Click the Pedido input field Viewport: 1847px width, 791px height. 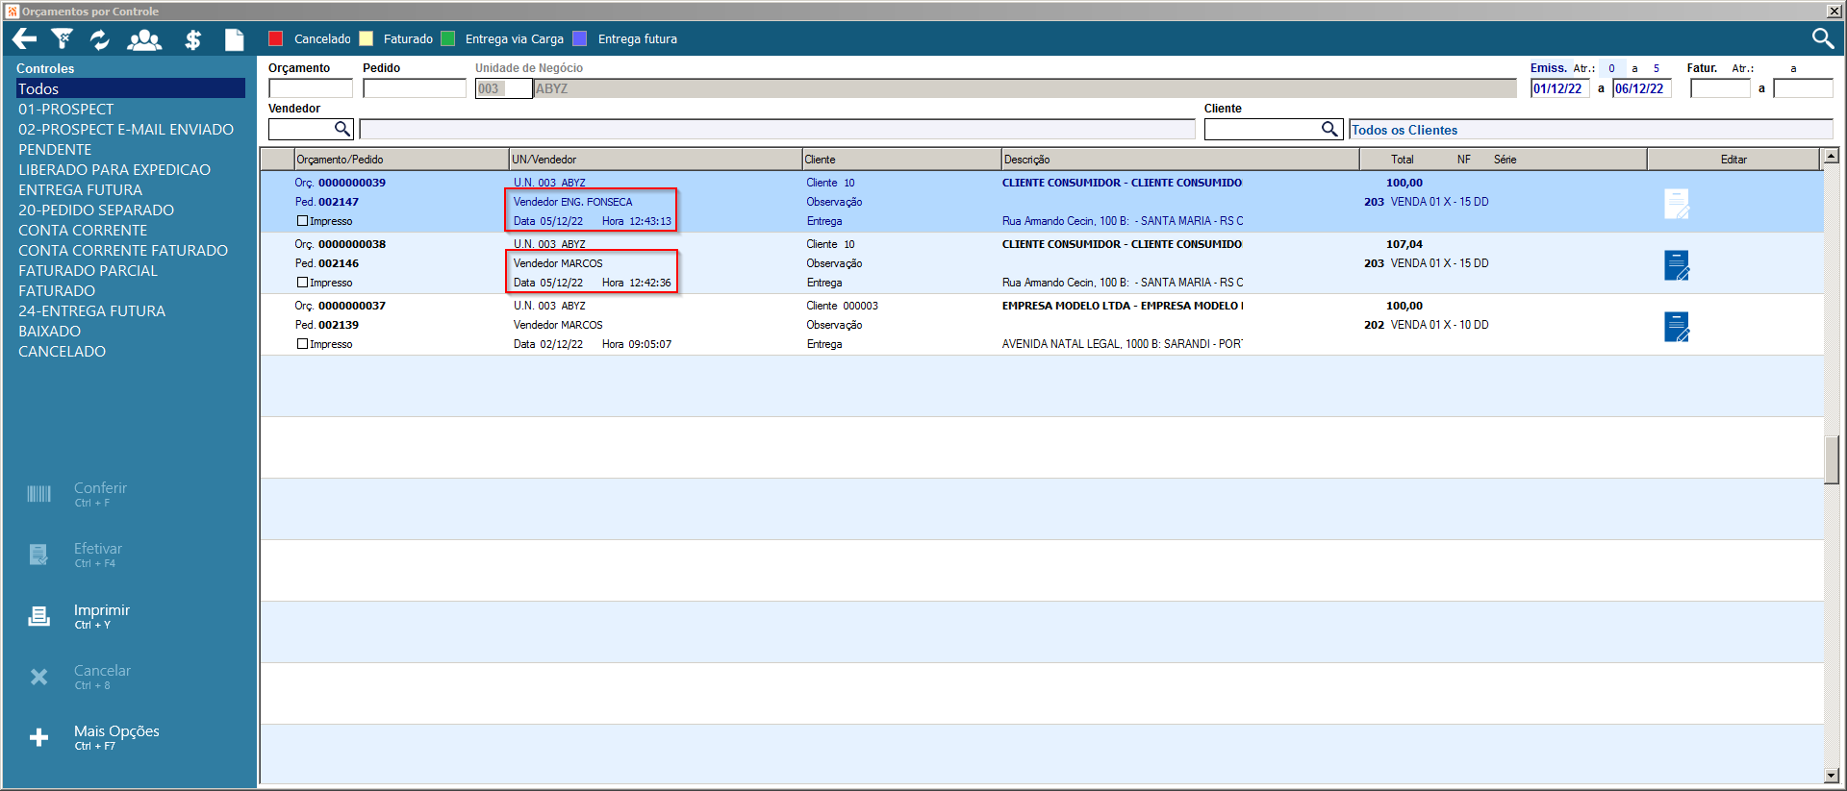[415, 88]
